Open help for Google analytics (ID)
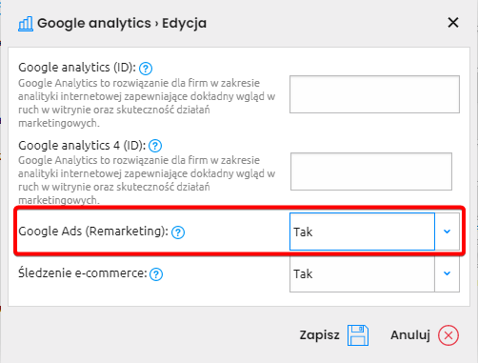Image resolution: width=478 pixels, height=363 pixels. coord(146,69)
